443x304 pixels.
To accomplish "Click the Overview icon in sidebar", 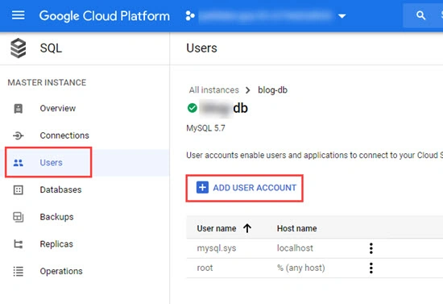I will 19,108.
